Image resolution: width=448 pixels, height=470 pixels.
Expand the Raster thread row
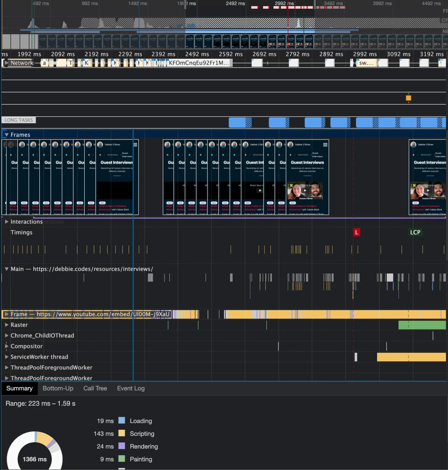tap(6, 325)
